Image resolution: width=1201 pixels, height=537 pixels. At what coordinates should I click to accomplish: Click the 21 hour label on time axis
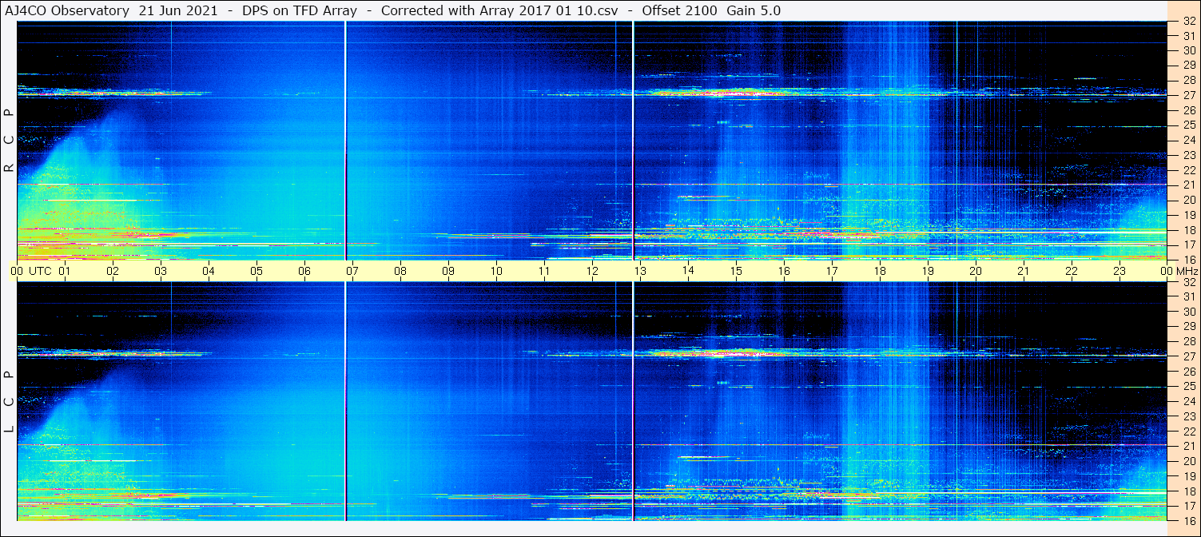[x=1024, y=271]
